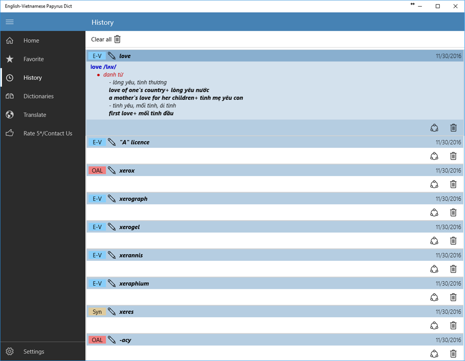Screen dimensions: 465x361
Task: Share the xerograph entry
Action: tap(434, 213)
